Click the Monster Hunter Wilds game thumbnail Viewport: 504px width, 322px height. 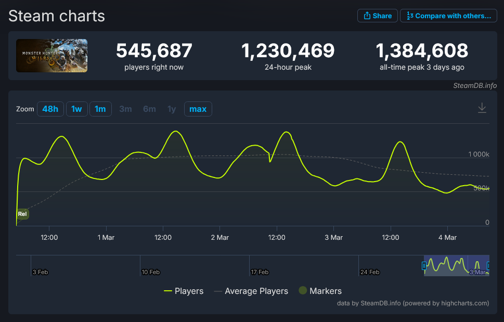(x=51, y=56)
